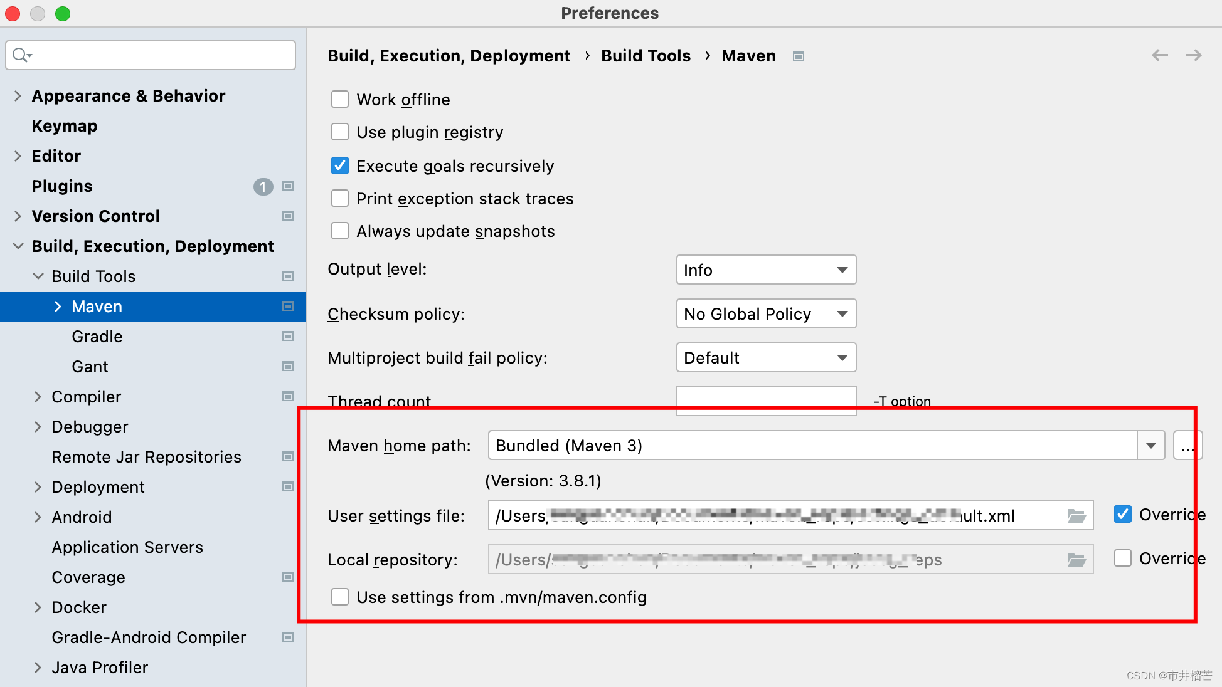
Task: Select Application Servers item
Action: (127, 547)
